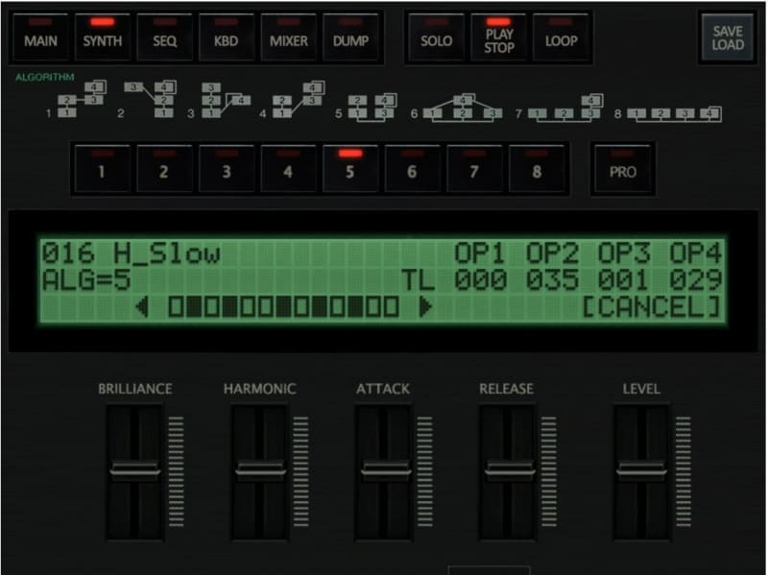Image resolution: width=768 pixels, height=575 pixels.
Task: Select algorithm button 7
Action: point(474,169)
